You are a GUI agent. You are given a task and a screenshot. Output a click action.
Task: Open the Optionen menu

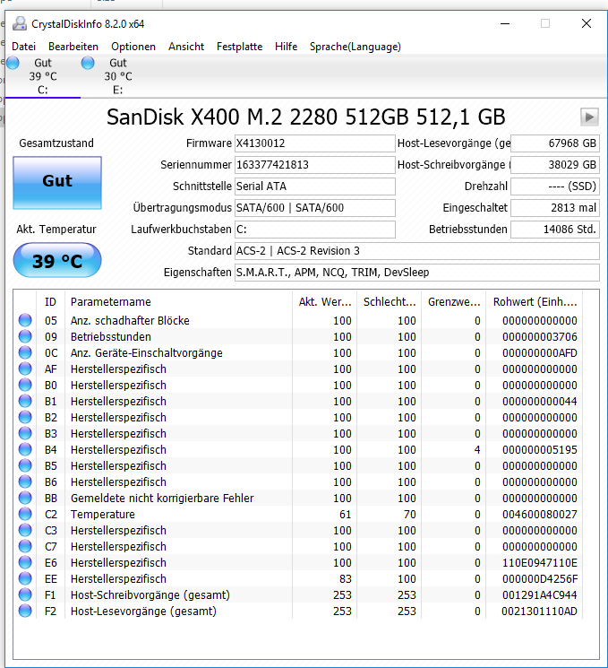click(133, 47)
